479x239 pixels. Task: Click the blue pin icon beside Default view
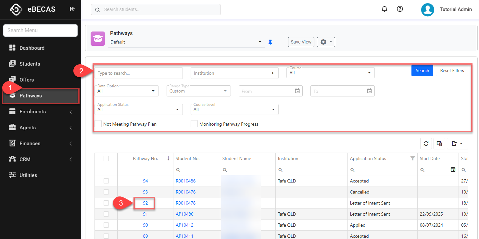click(x=270, y=42)
